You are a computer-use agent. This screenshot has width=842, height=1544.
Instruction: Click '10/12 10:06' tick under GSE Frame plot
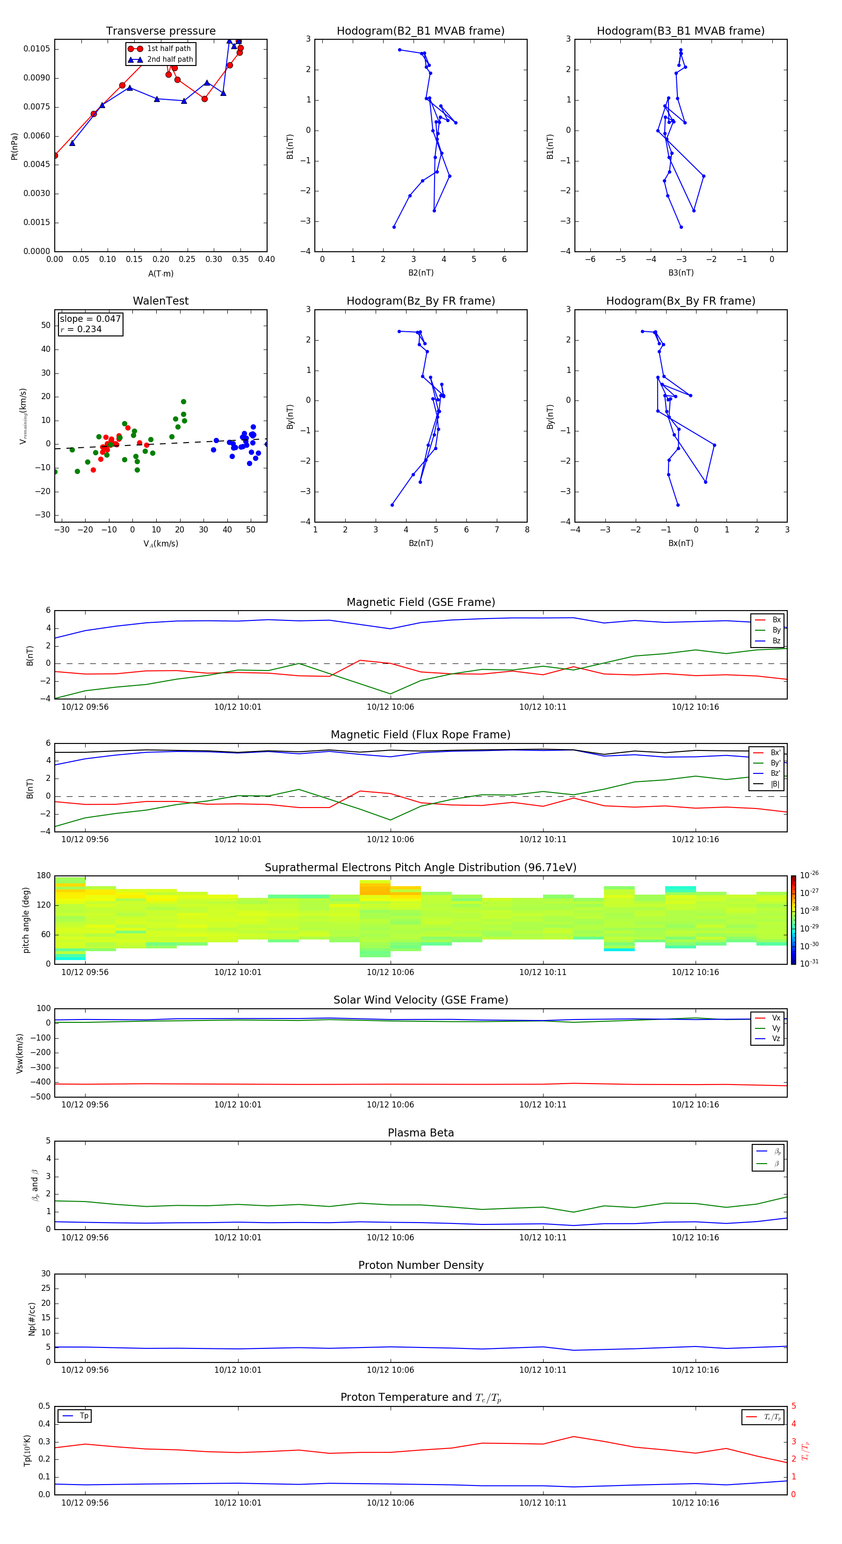pyautogui.click(x=390, y=707)
